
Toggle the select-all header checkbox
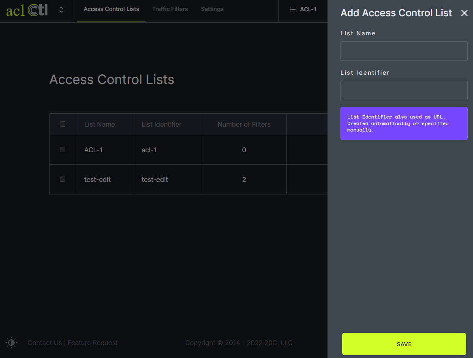click(63, 124)
